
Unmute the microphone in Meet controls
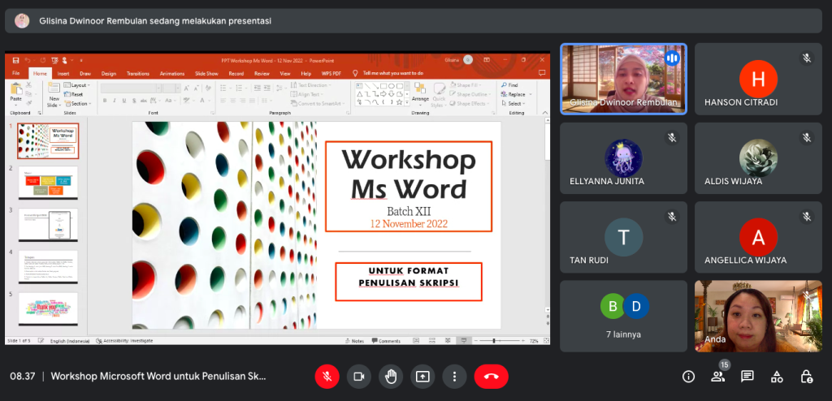click(x=327, y=377)
